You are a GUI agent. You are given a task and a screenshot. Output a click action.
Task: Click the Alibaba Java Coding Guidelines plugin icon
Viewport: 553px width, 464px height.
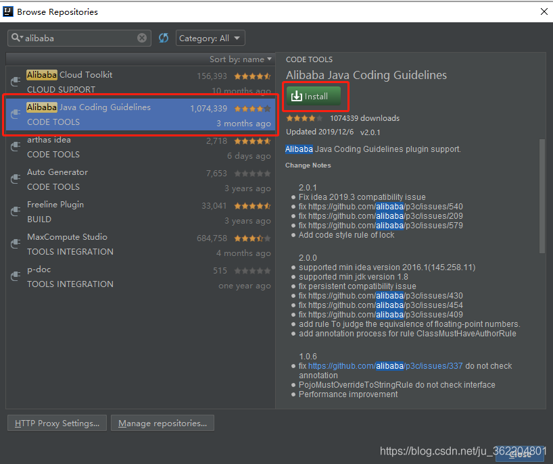pos(16,113)
